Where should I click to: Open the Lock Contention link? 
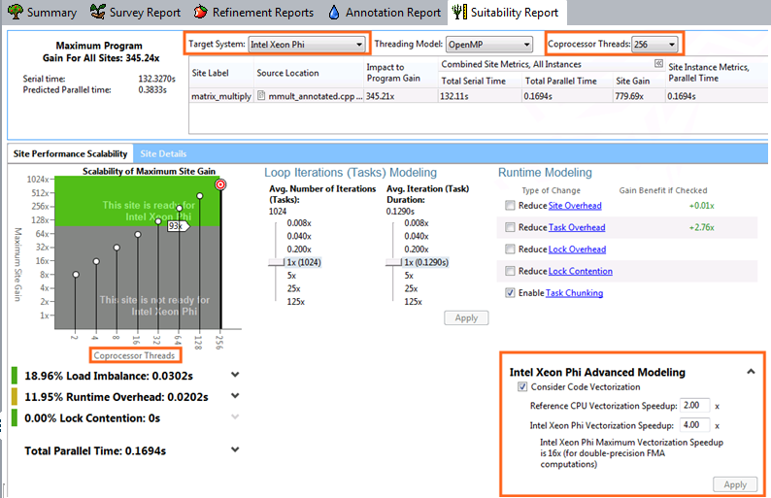(580, 272)
